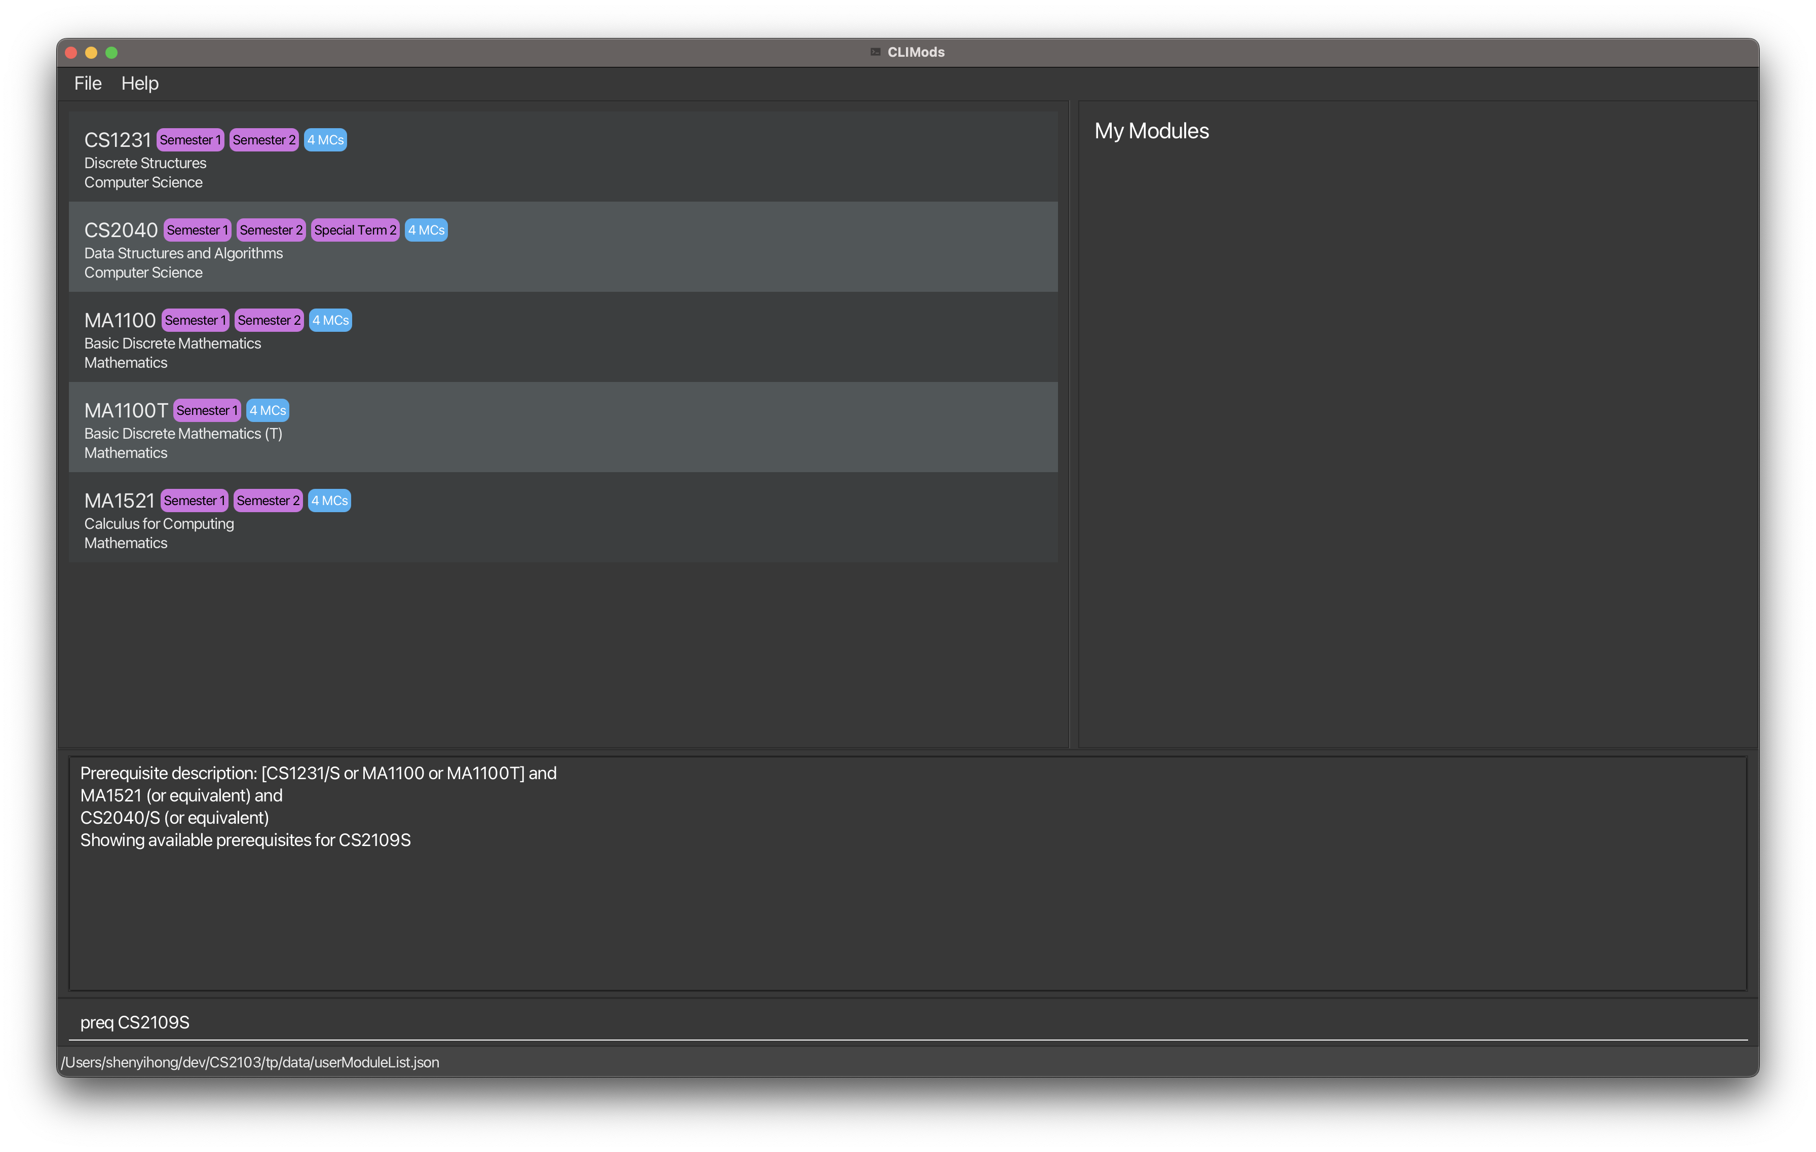Open the Help menu
This screenshot has height=1152, width=1816.
[139, 83]
